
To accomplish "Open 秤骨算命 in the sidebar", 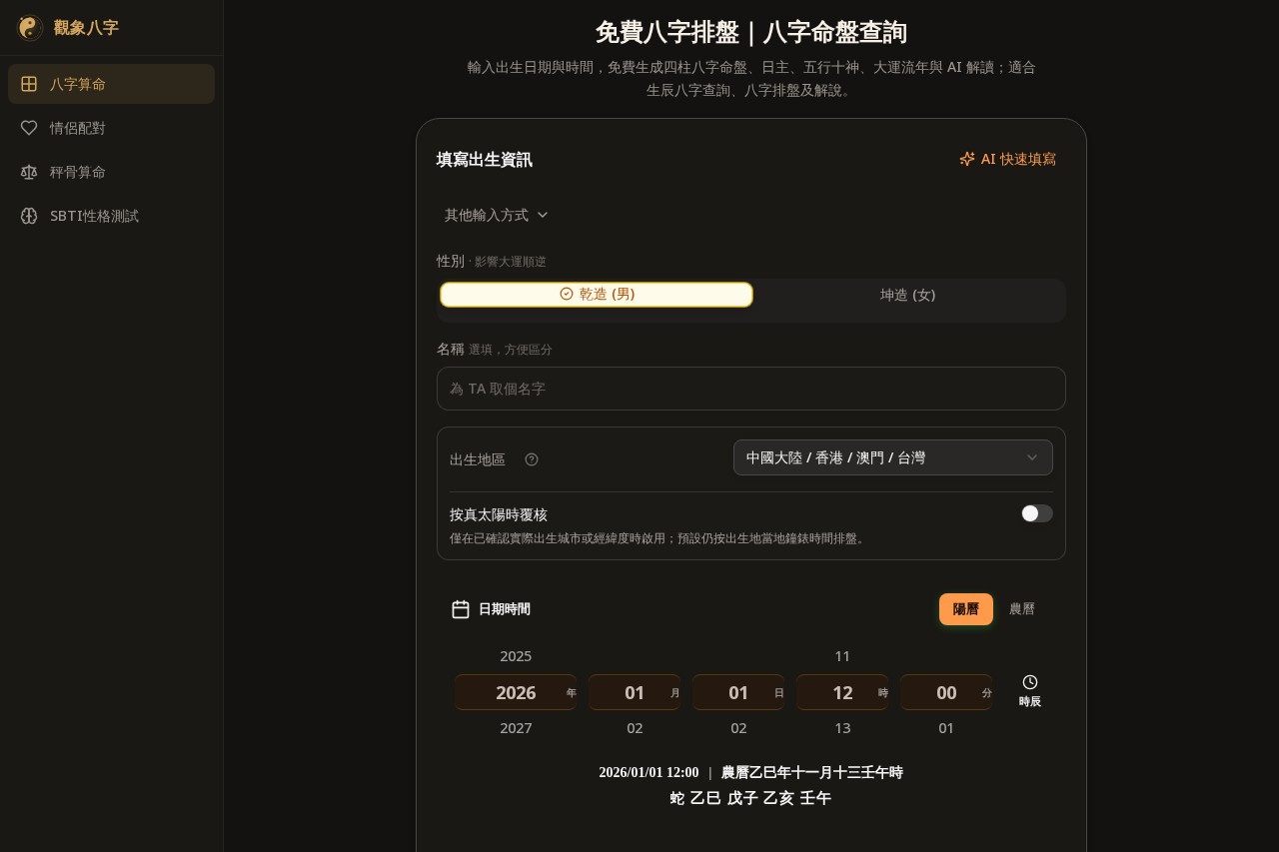I will coord(111,172).
